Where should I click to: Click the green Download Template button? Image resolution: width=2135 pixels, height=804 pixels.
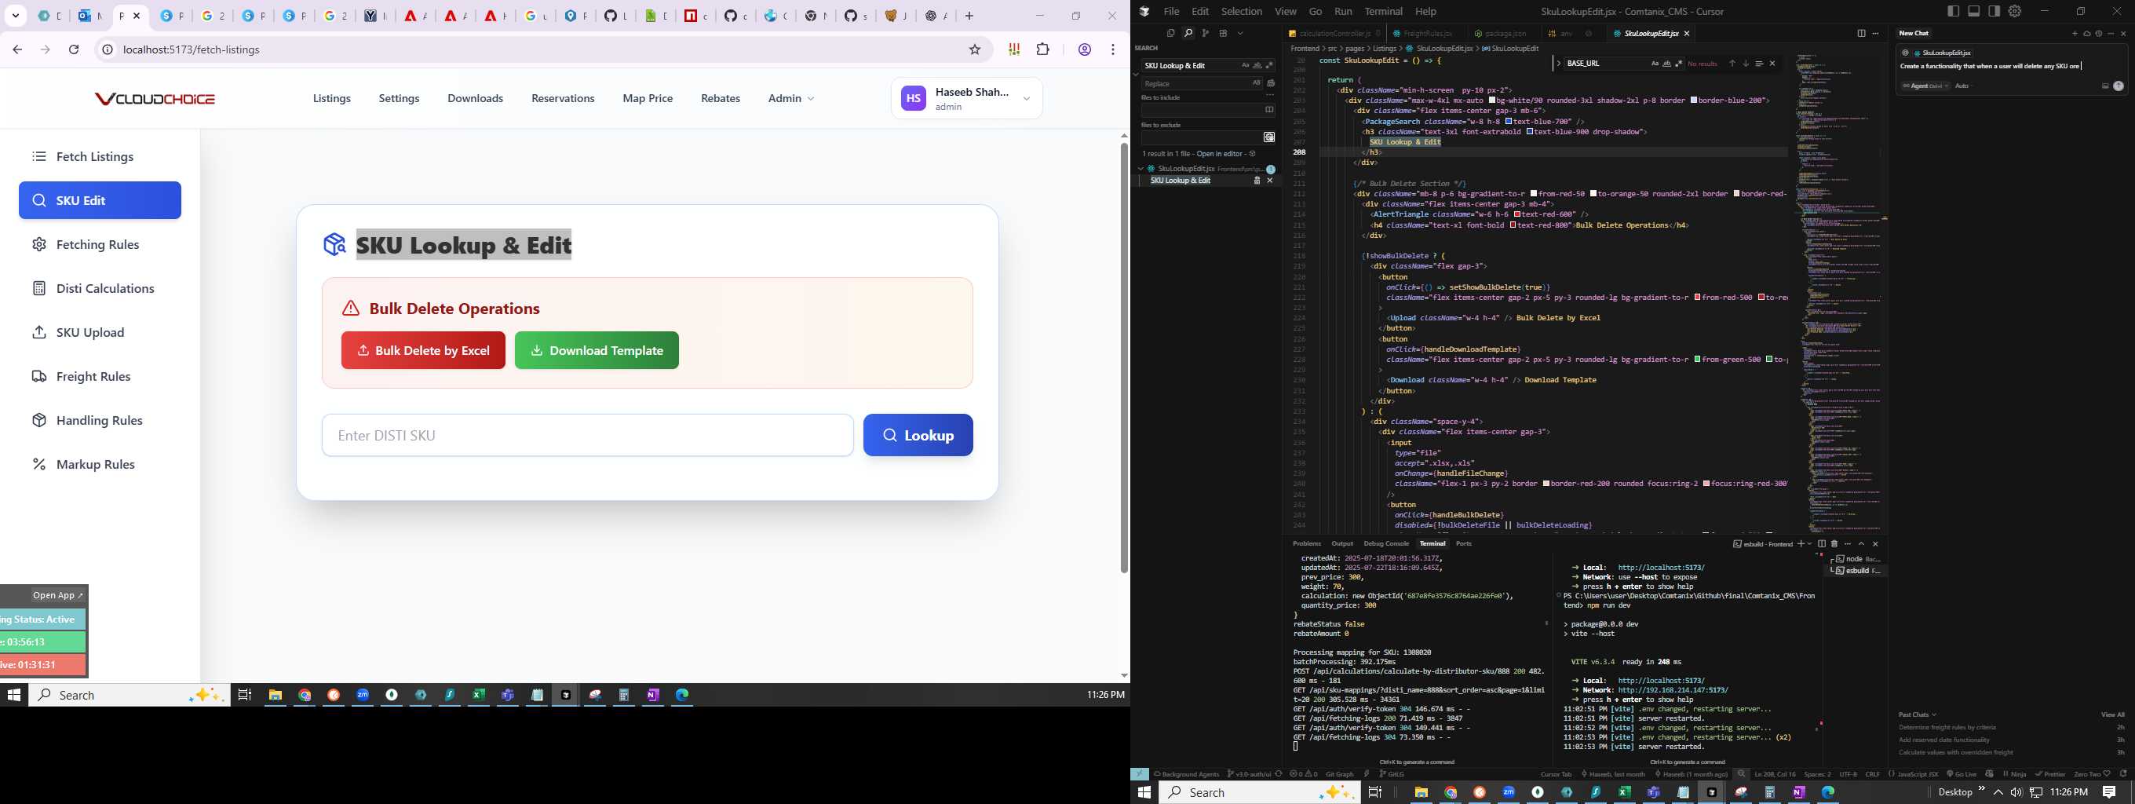coord(597,351)
